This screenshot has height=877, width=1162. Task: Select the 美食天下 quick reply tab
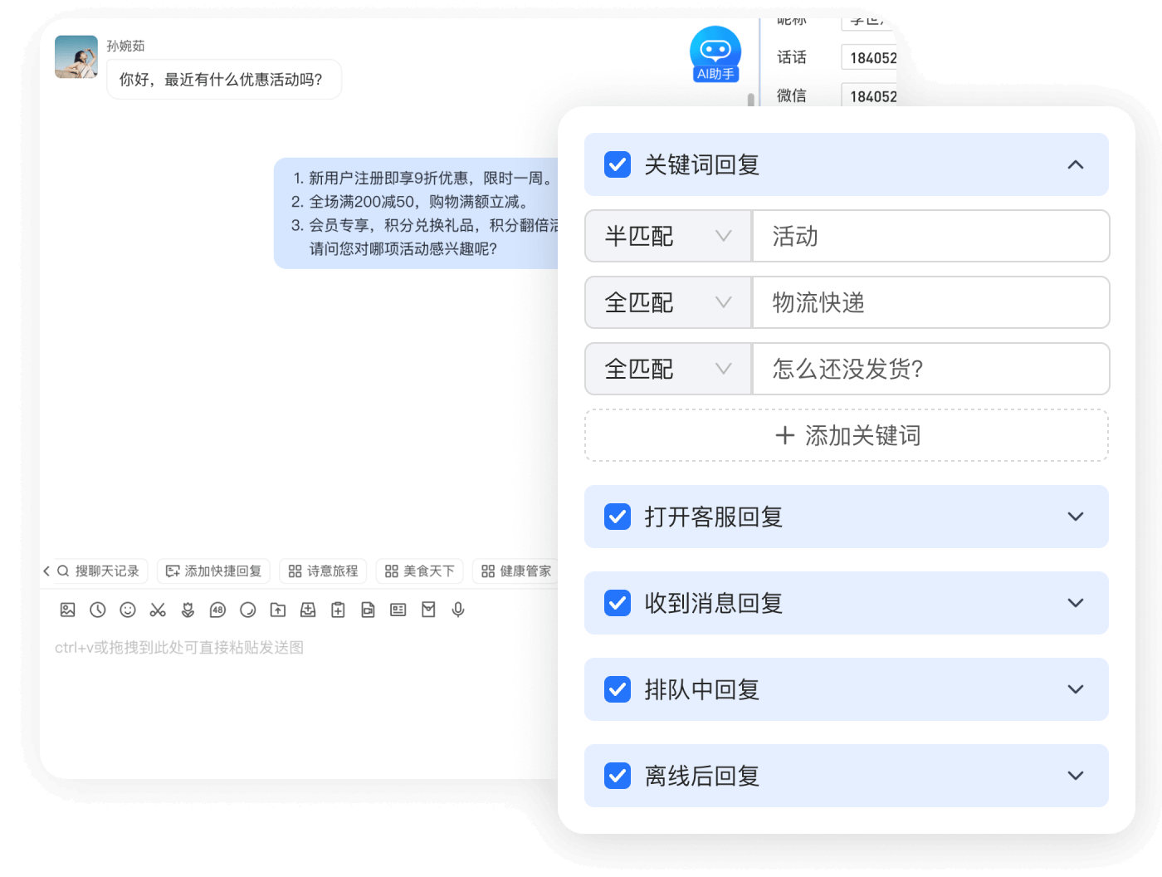[420, 571]
